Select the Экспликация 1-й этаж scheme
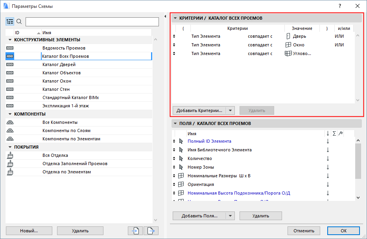Image resolution: width=367 pixels, height=239 pixels. coord(79,106)
